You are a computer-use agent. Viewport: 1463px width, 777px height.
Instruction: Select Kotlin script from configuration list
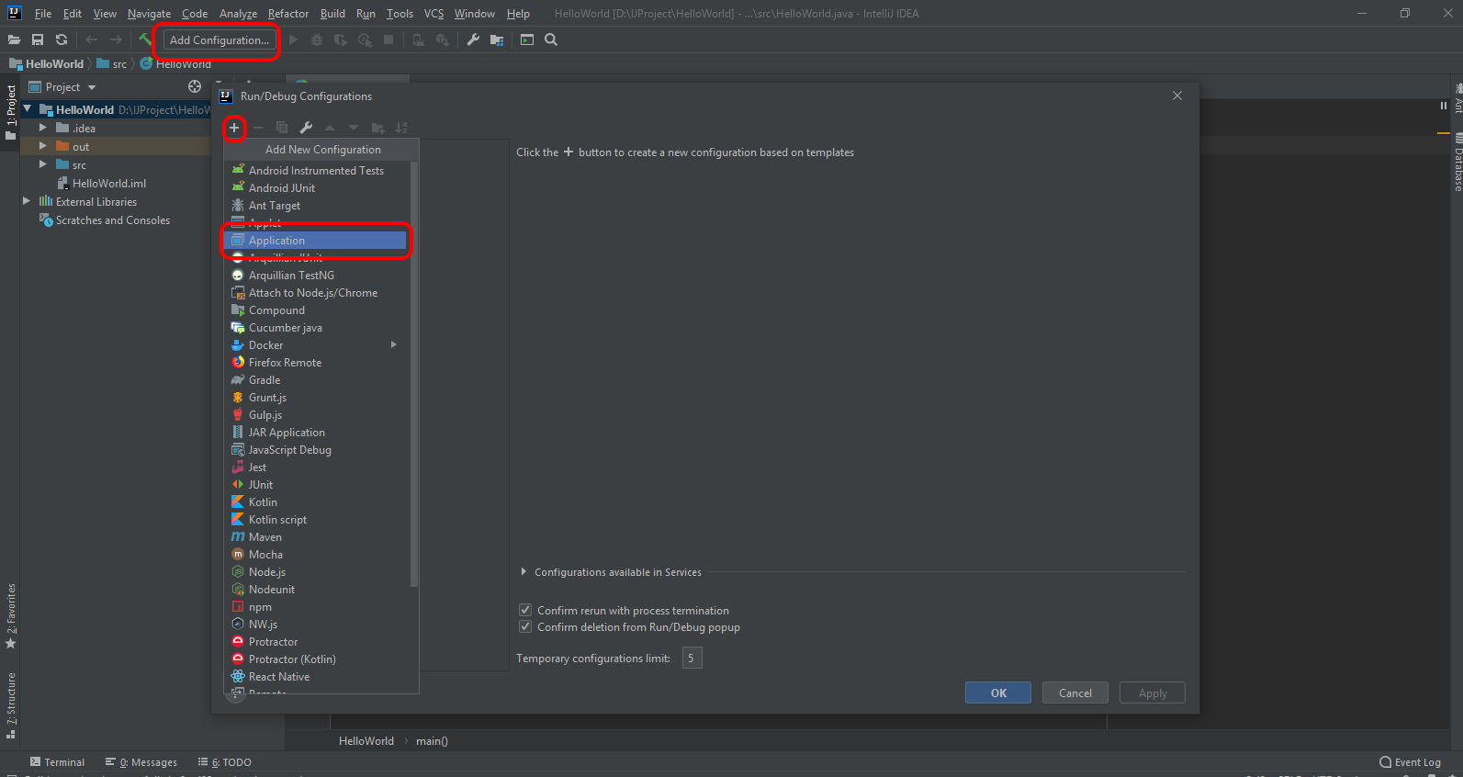315,520
